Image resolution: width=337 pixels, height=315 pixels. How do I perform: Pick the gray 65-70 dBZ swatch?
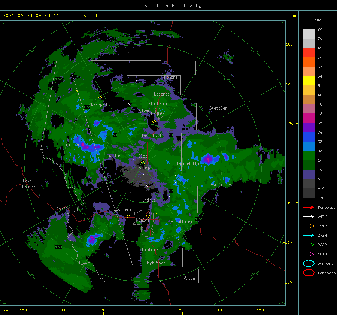(x=309, y=43)
